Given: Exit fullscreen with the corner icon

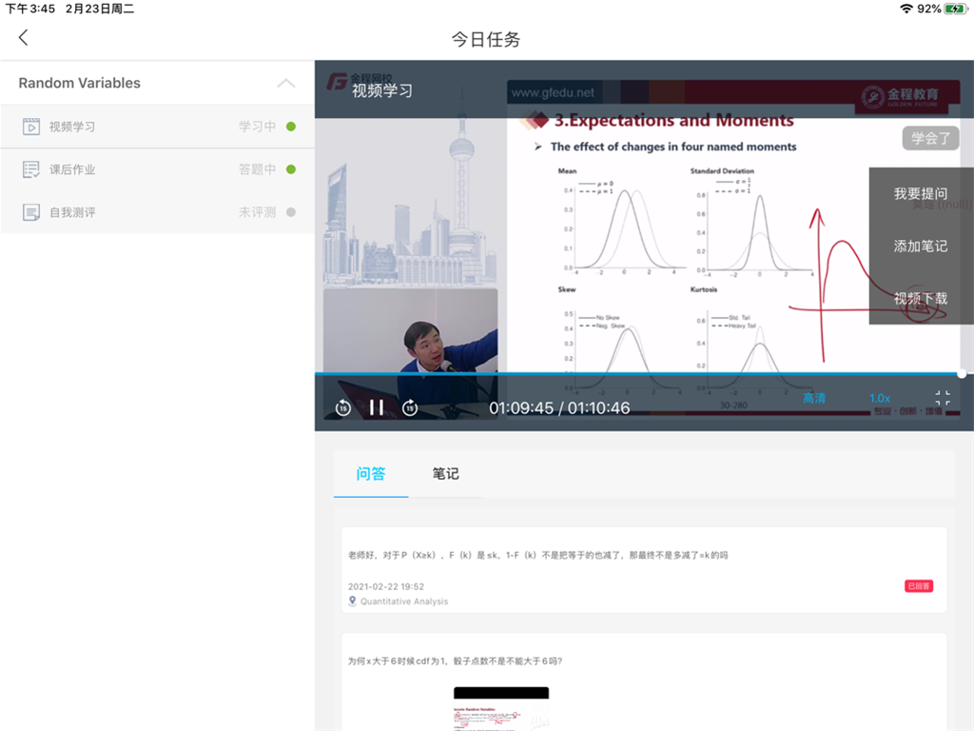Looking at the screenshot, I should (x=943, y=398).
